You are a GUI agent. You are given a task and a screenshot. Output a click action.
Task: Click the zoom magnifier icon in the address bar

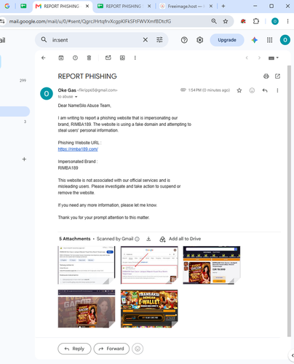click(x=214, y=21)
